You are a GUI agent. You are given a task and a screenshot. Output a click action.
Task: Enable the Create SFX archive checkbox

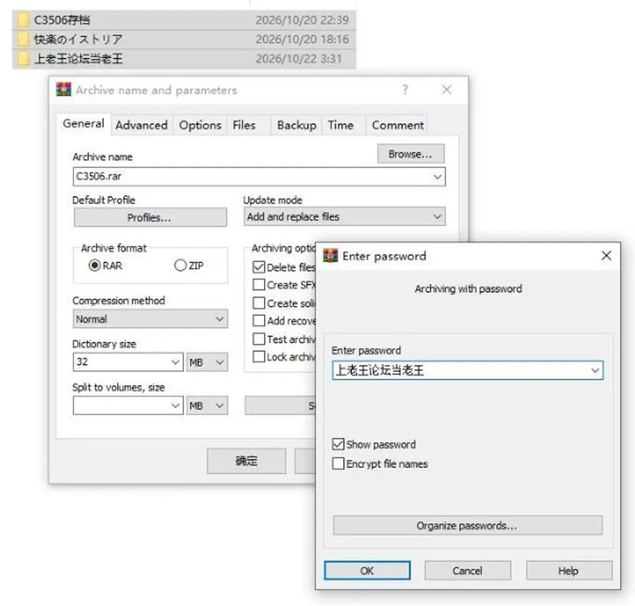coord(259,285)
